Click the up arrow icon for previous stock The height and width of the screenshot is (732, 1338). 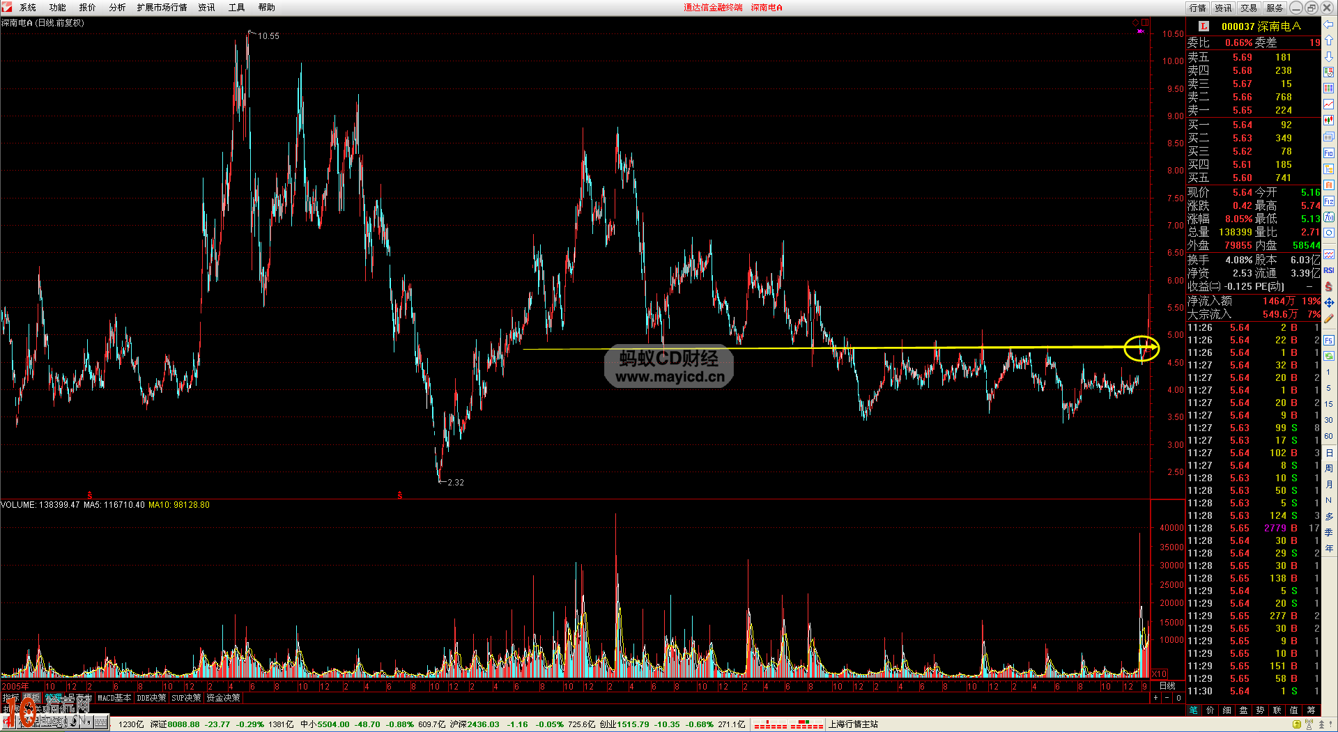pyautogui.click(x=1329, y=40)
